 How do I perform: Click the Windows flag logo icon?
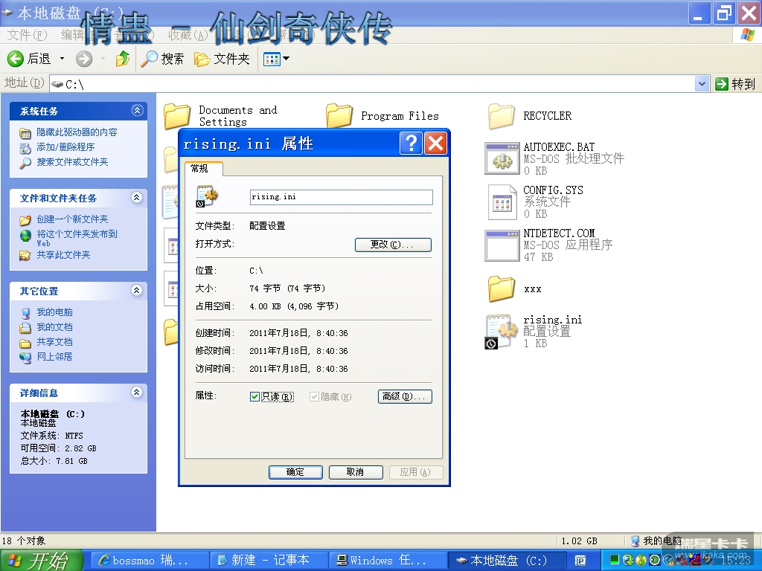click(x=747, y=35)
